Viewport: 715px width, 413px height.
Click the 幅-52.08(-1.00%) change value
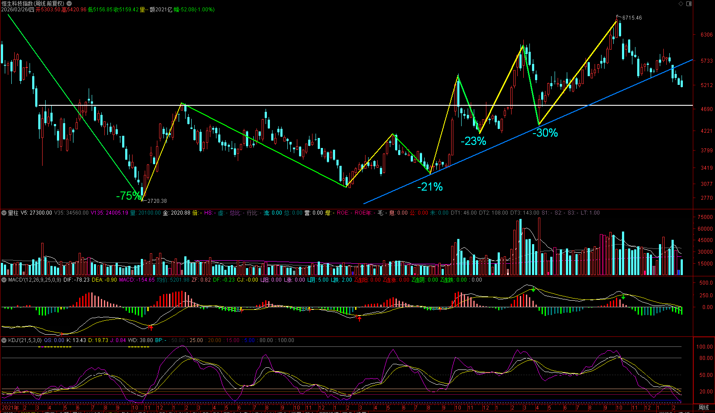pyautogui.click(x=194, y=10)
